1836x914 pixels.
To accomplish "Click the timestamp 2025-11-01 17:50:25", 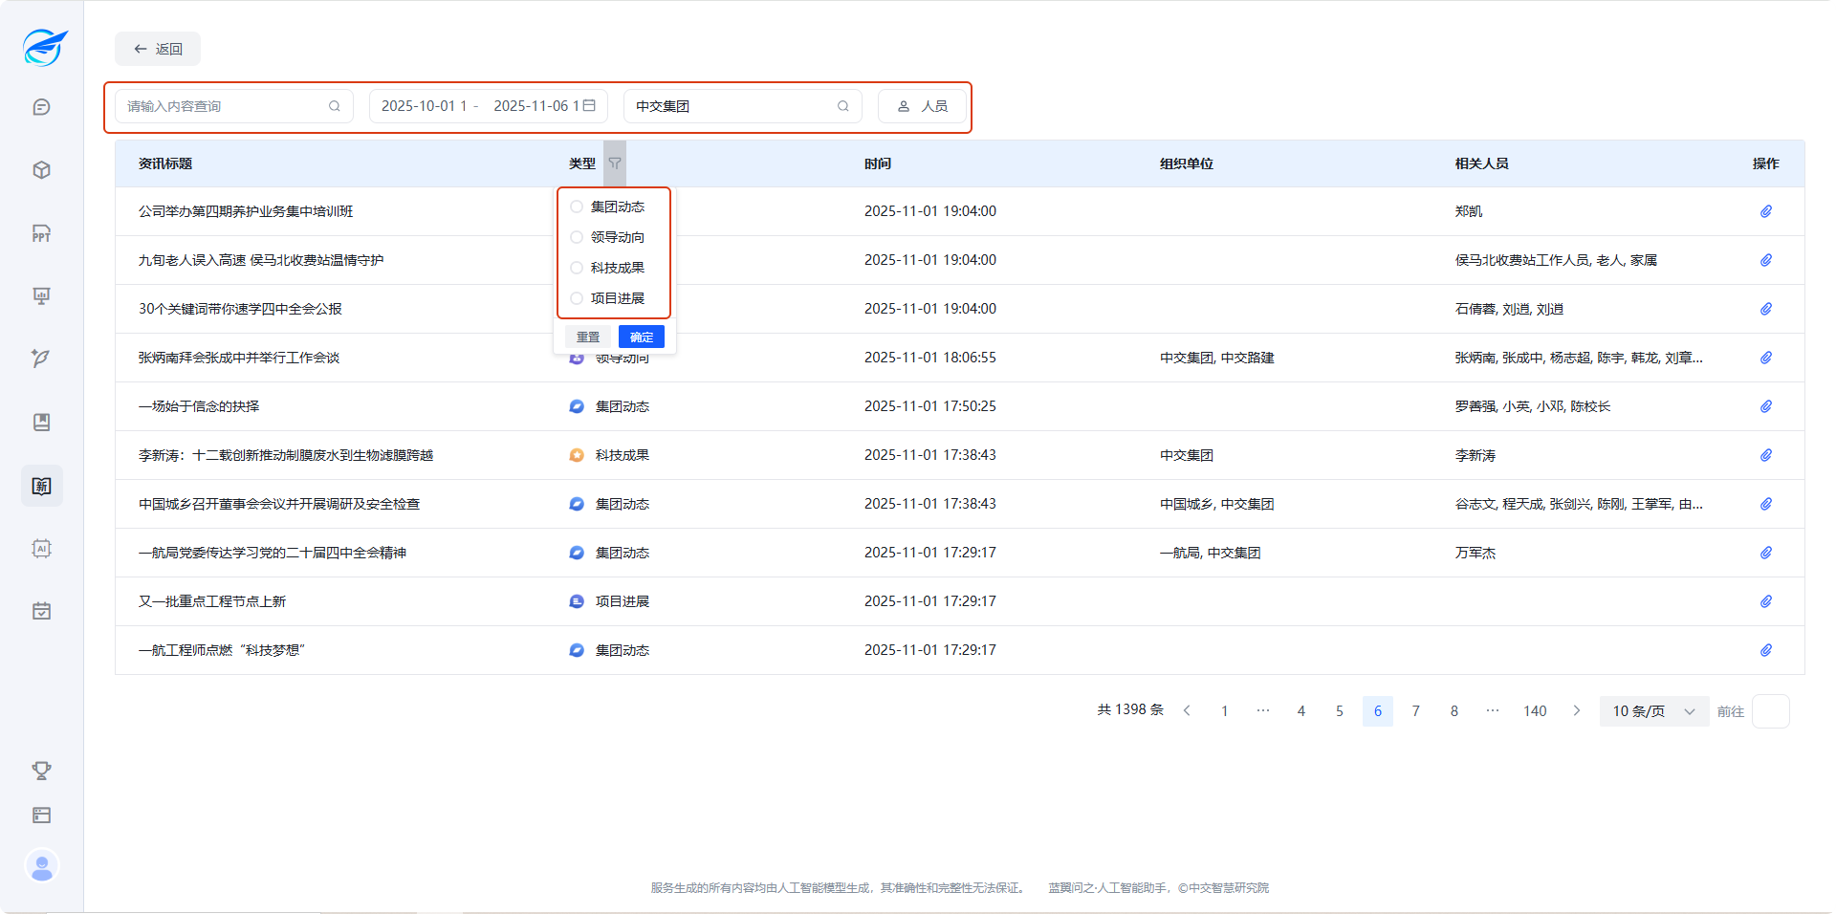I will coord(930,406).
